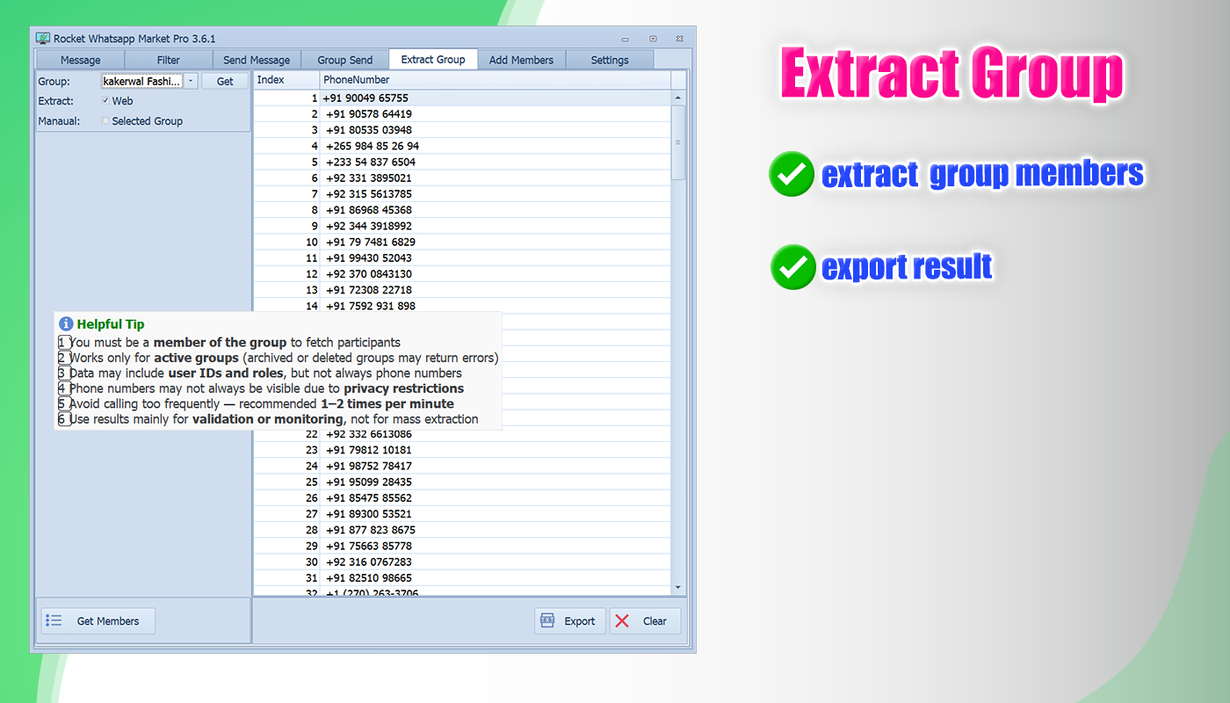This screenshot has height=703, width=1230.
Task: Click the Get Members button
Action: coord(98,621)
